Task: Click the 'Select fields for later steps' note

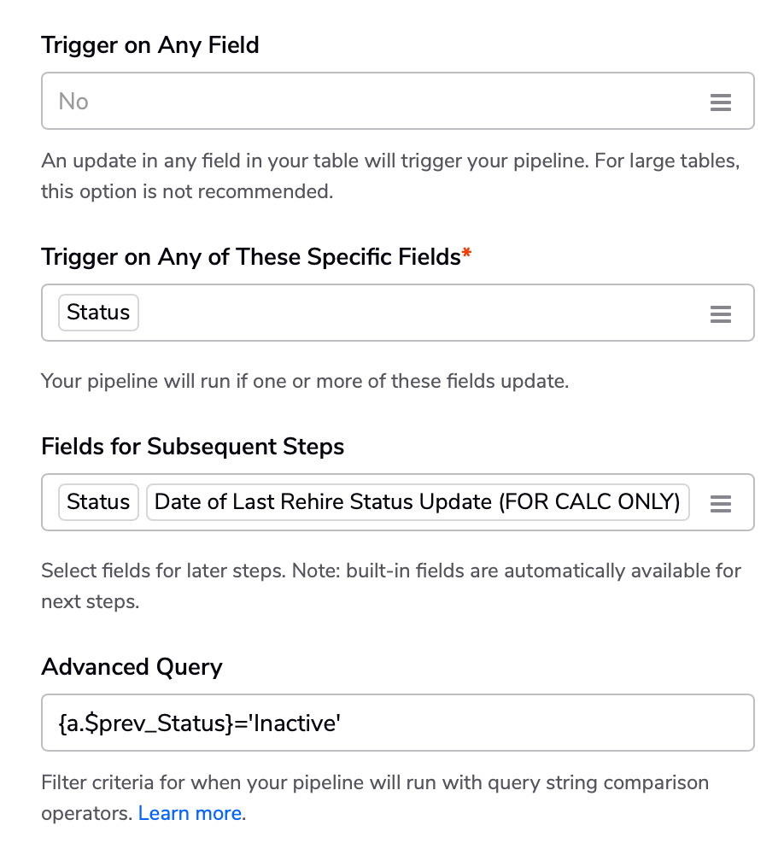Action: tap(391, 586)
